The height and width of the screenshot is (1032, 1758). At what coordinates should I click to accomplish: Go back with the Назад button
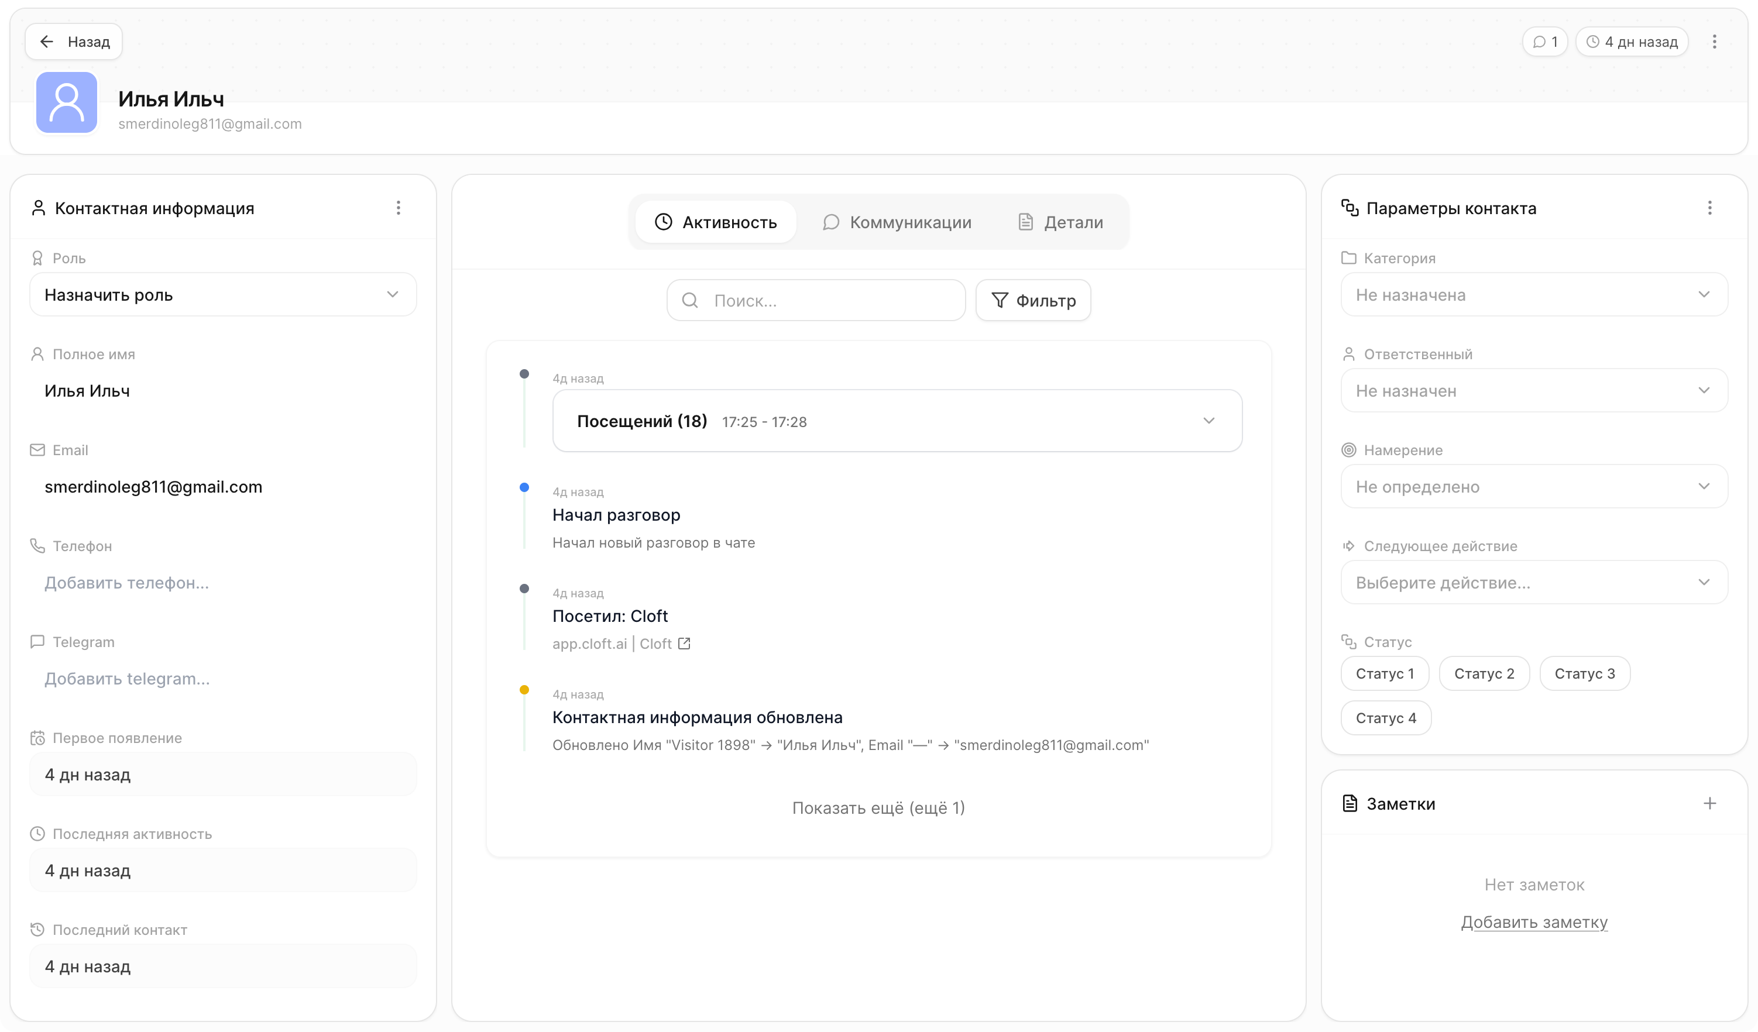74,42
